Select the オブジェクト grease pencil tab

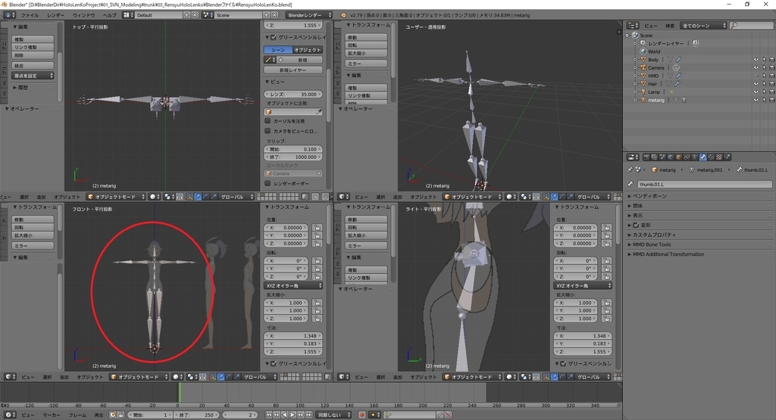pyautogui.click(x=308, y=50)
